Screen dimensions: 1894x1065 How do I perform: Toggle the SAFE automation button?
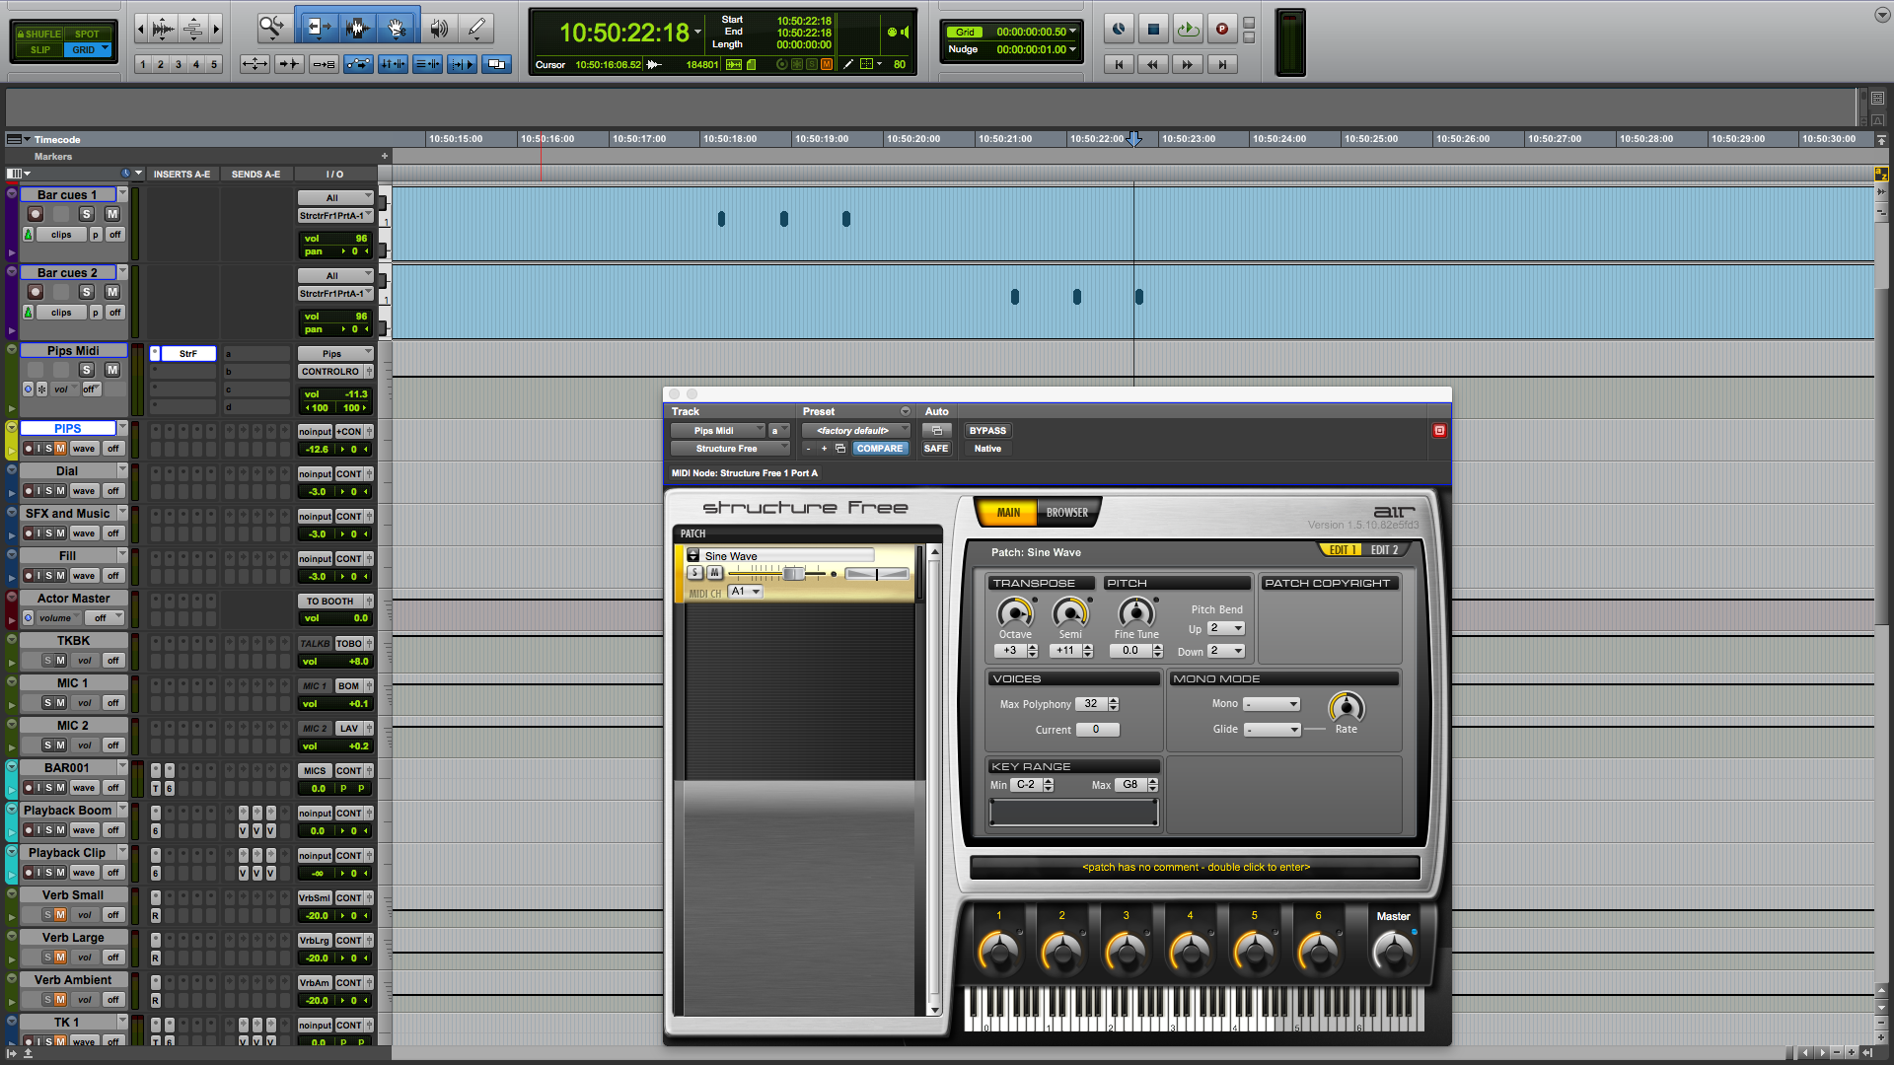click(936, 448)
